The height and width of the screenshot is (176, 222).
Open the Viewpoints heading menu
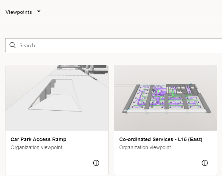pyautogui.click(x=19, y=12)
